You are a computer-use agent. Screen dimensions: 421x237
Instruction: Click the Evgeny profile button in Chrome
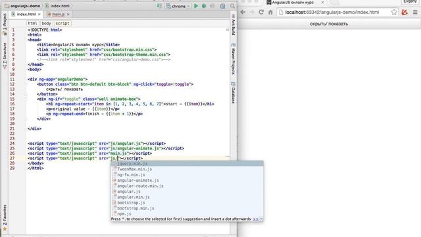pos(410,1)
